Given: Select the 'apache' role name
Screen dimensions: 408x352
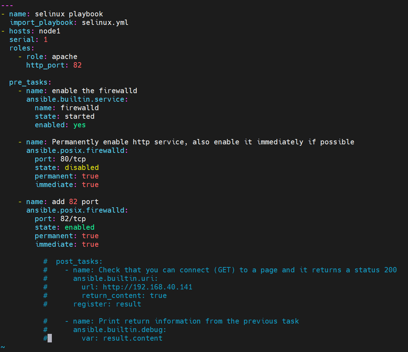Looking at the screenshot, I should click(x=65, y=57).
